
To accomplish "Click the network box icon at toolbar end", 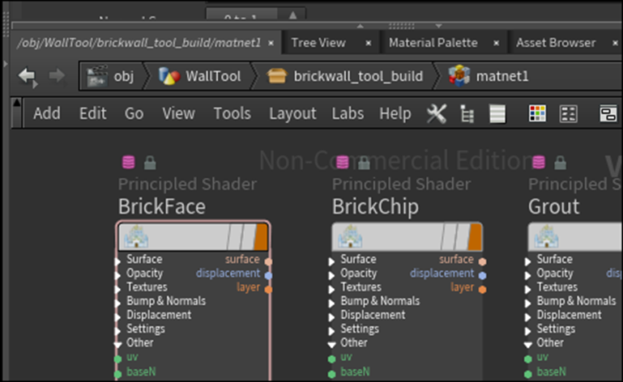I will tap(608, 114).
